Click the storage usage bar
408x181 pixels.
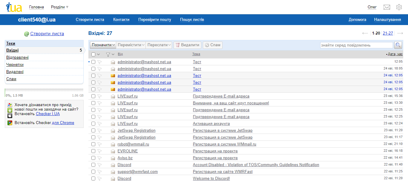pyautogui.click(x=44, y=90)
